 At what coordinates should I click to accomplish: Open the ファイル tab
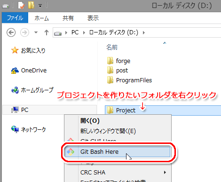click(15, 18)
